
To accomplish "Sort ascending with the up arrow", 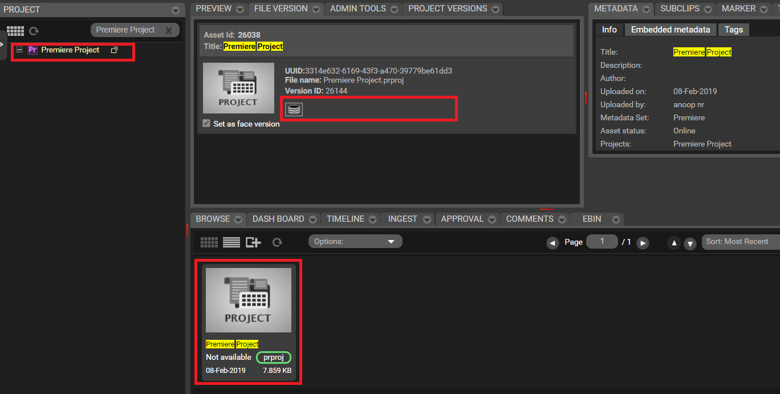I will pos(675,243).
